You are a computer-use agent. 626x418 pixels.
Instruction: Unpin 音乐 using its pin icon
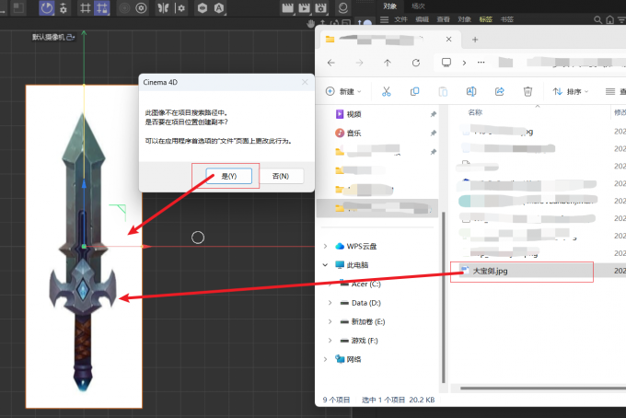pyautogui.click(x=434, y=133)
